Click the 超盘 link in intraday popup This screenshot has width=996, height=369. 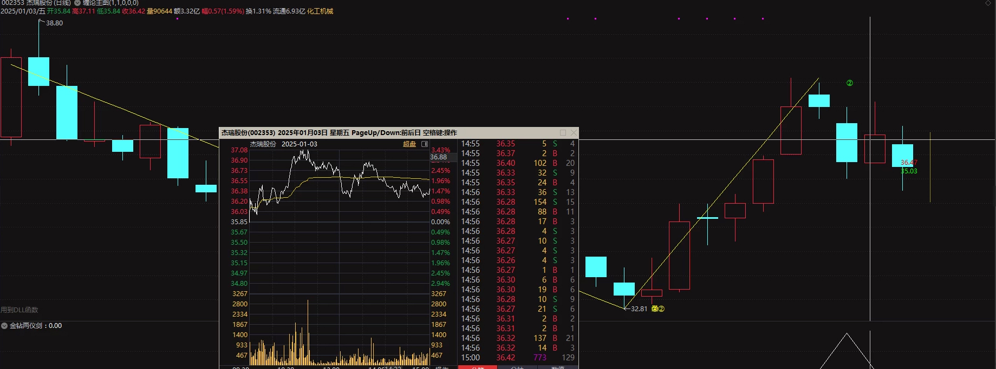pos(409,144)
